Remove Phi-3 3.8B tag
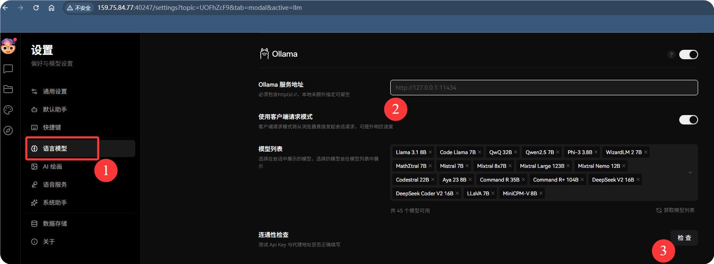 596,152
